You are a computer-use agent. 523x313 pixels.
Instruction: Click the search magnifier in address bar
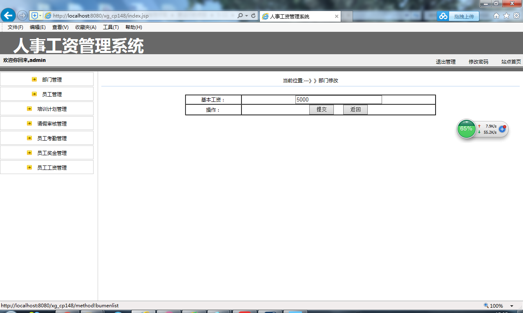point(240,15)
